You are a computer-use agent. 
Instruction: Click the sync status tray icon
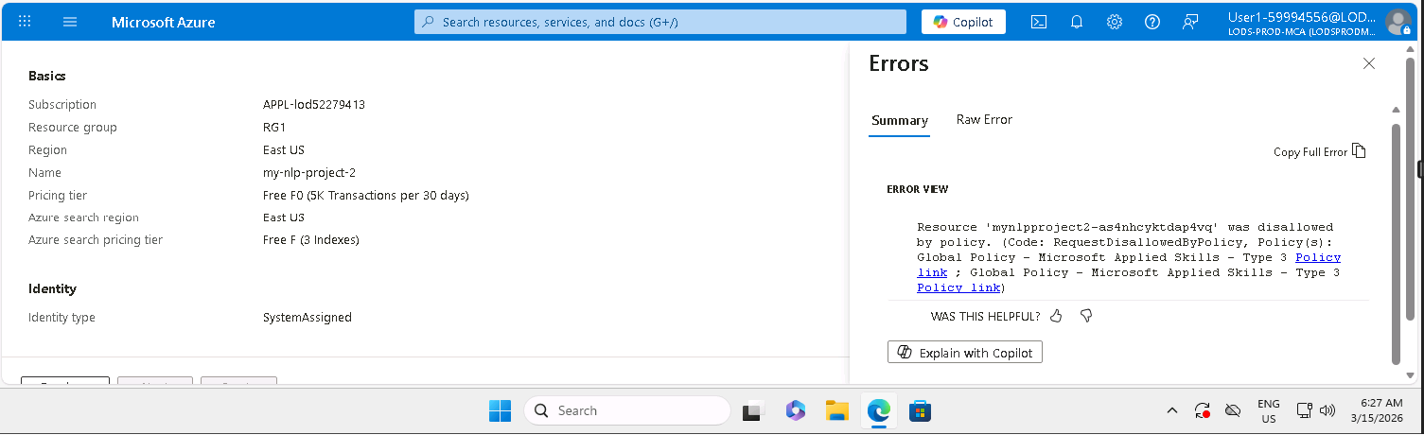1203,410
